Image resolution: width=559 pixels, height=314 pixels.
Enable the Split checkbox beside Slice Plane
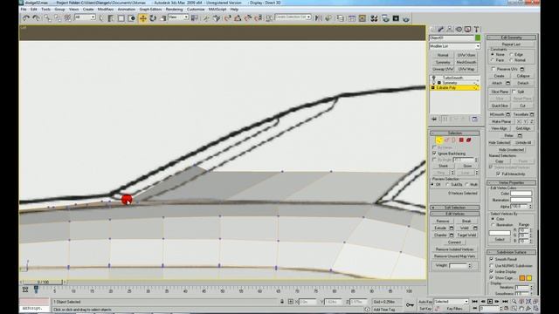click(x=514, y=92)
